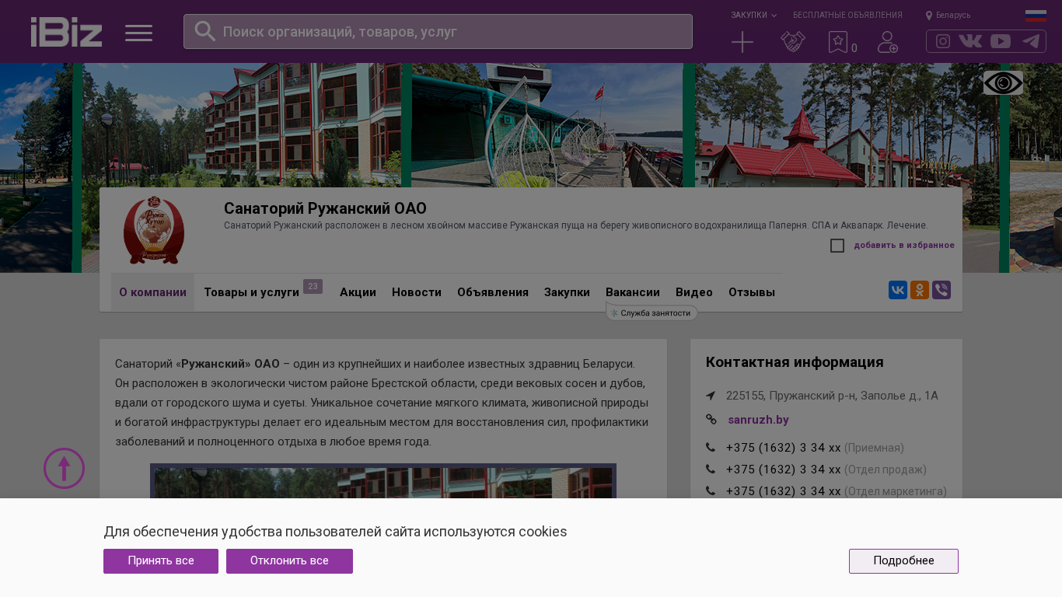Click the sanatorium photo in description
The image size is (1062, 597).
pos(383,481)
